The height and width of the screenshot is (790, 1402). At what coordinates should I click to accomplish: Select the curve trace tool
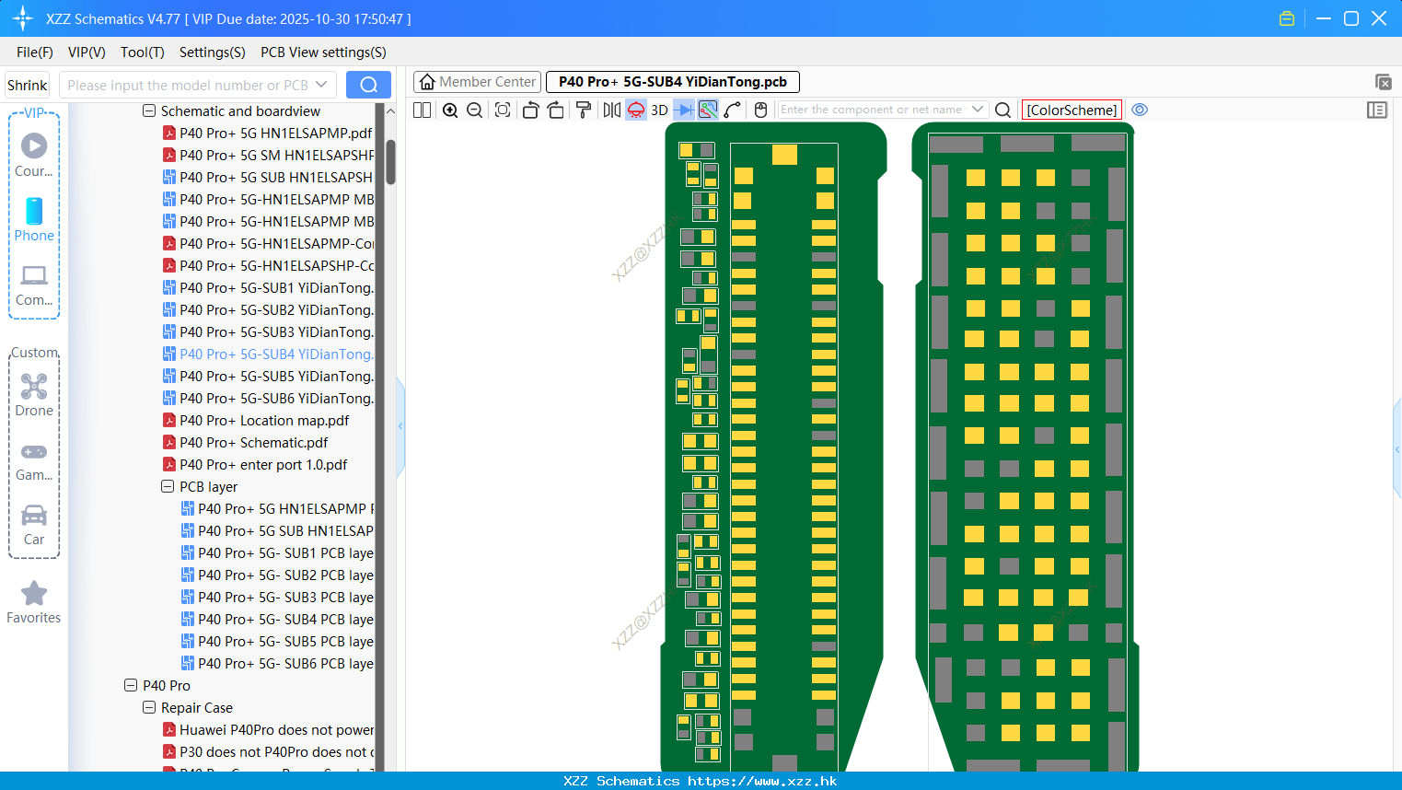pos(733,110)
